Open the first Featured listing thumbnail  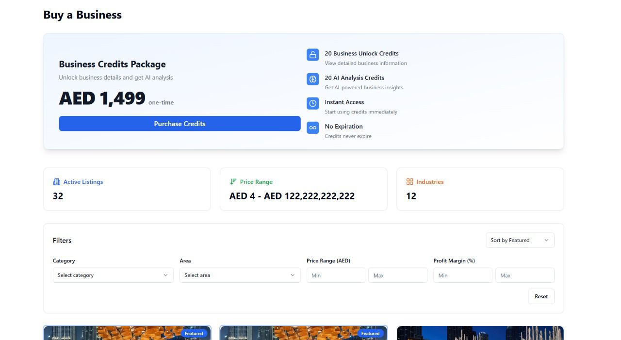pos(127,333)
